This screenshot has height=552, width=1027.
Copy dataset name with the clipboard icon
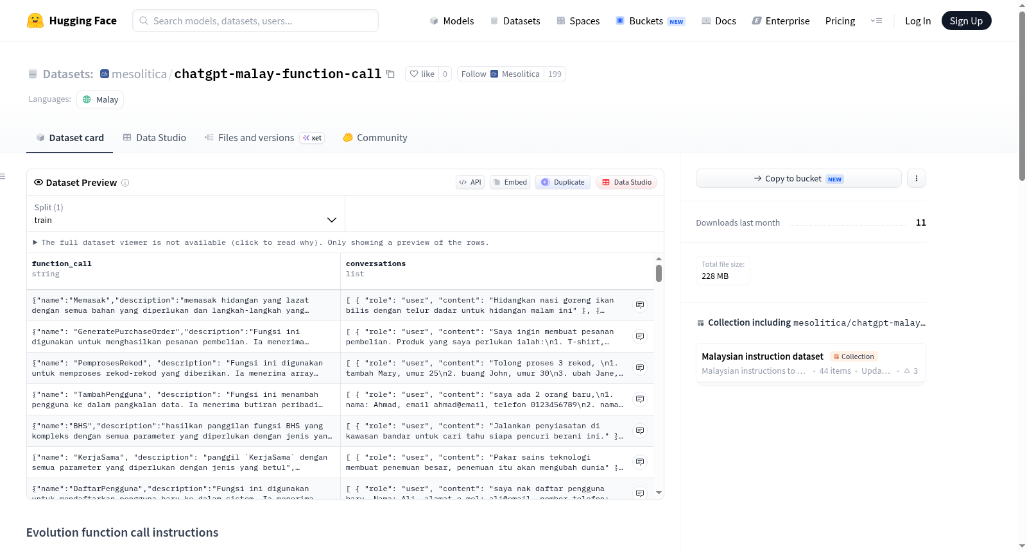(x=390, y=74)
